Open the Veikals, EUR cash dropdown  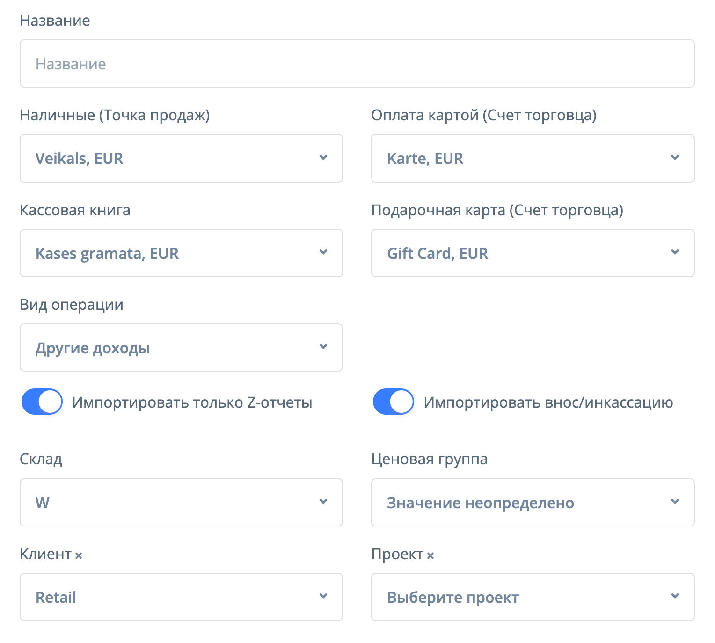(x=181, y=158)
